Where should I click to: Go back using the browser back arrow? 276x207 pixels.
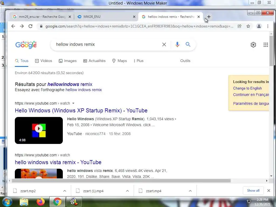coord(13,26)
